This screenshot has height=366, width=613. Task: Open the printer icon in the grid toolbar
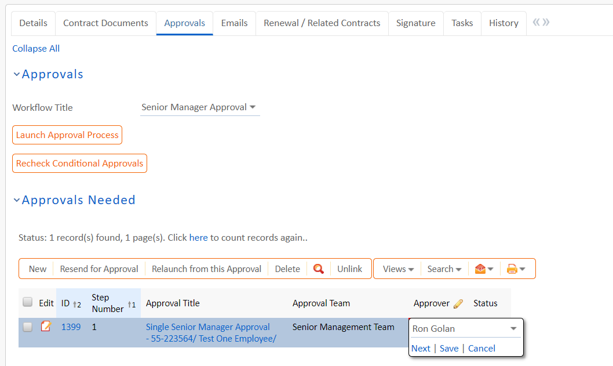pos(513,269)
